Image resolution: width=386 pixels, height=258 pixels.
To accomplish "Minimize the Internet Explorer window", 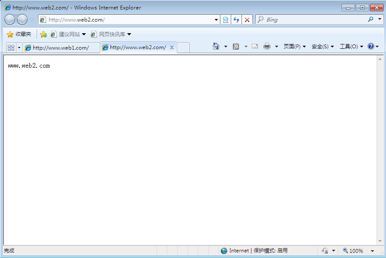I will point(348,8).
